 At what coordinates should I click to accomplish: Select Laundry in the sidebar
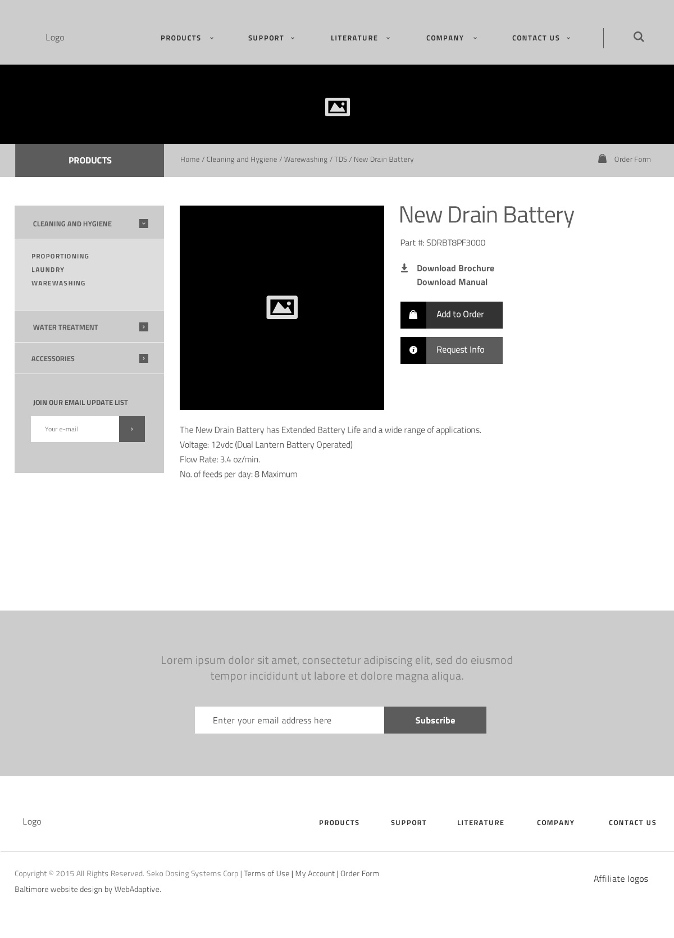[x=48, y=270]
